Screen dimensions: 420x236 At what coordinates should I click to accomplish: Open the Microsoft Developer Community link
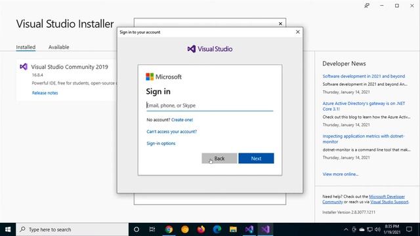(x=364, y=199)
